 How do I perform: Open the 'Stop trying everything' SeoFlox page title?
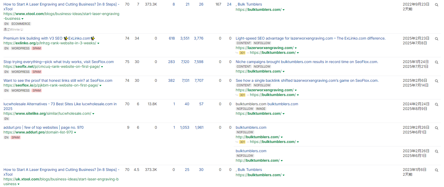pyautogui.click(x=58, y=62)
